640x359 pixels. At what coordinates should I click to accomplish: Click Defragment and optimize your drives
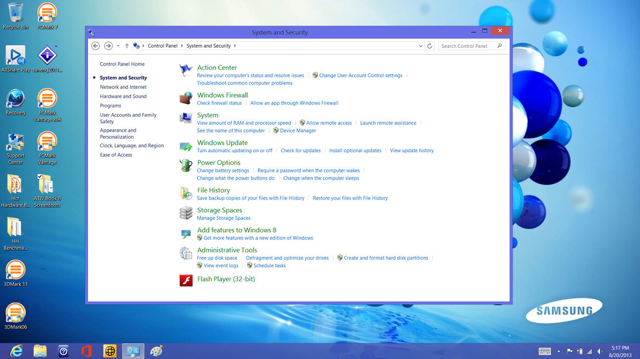[x=287, y=258]
